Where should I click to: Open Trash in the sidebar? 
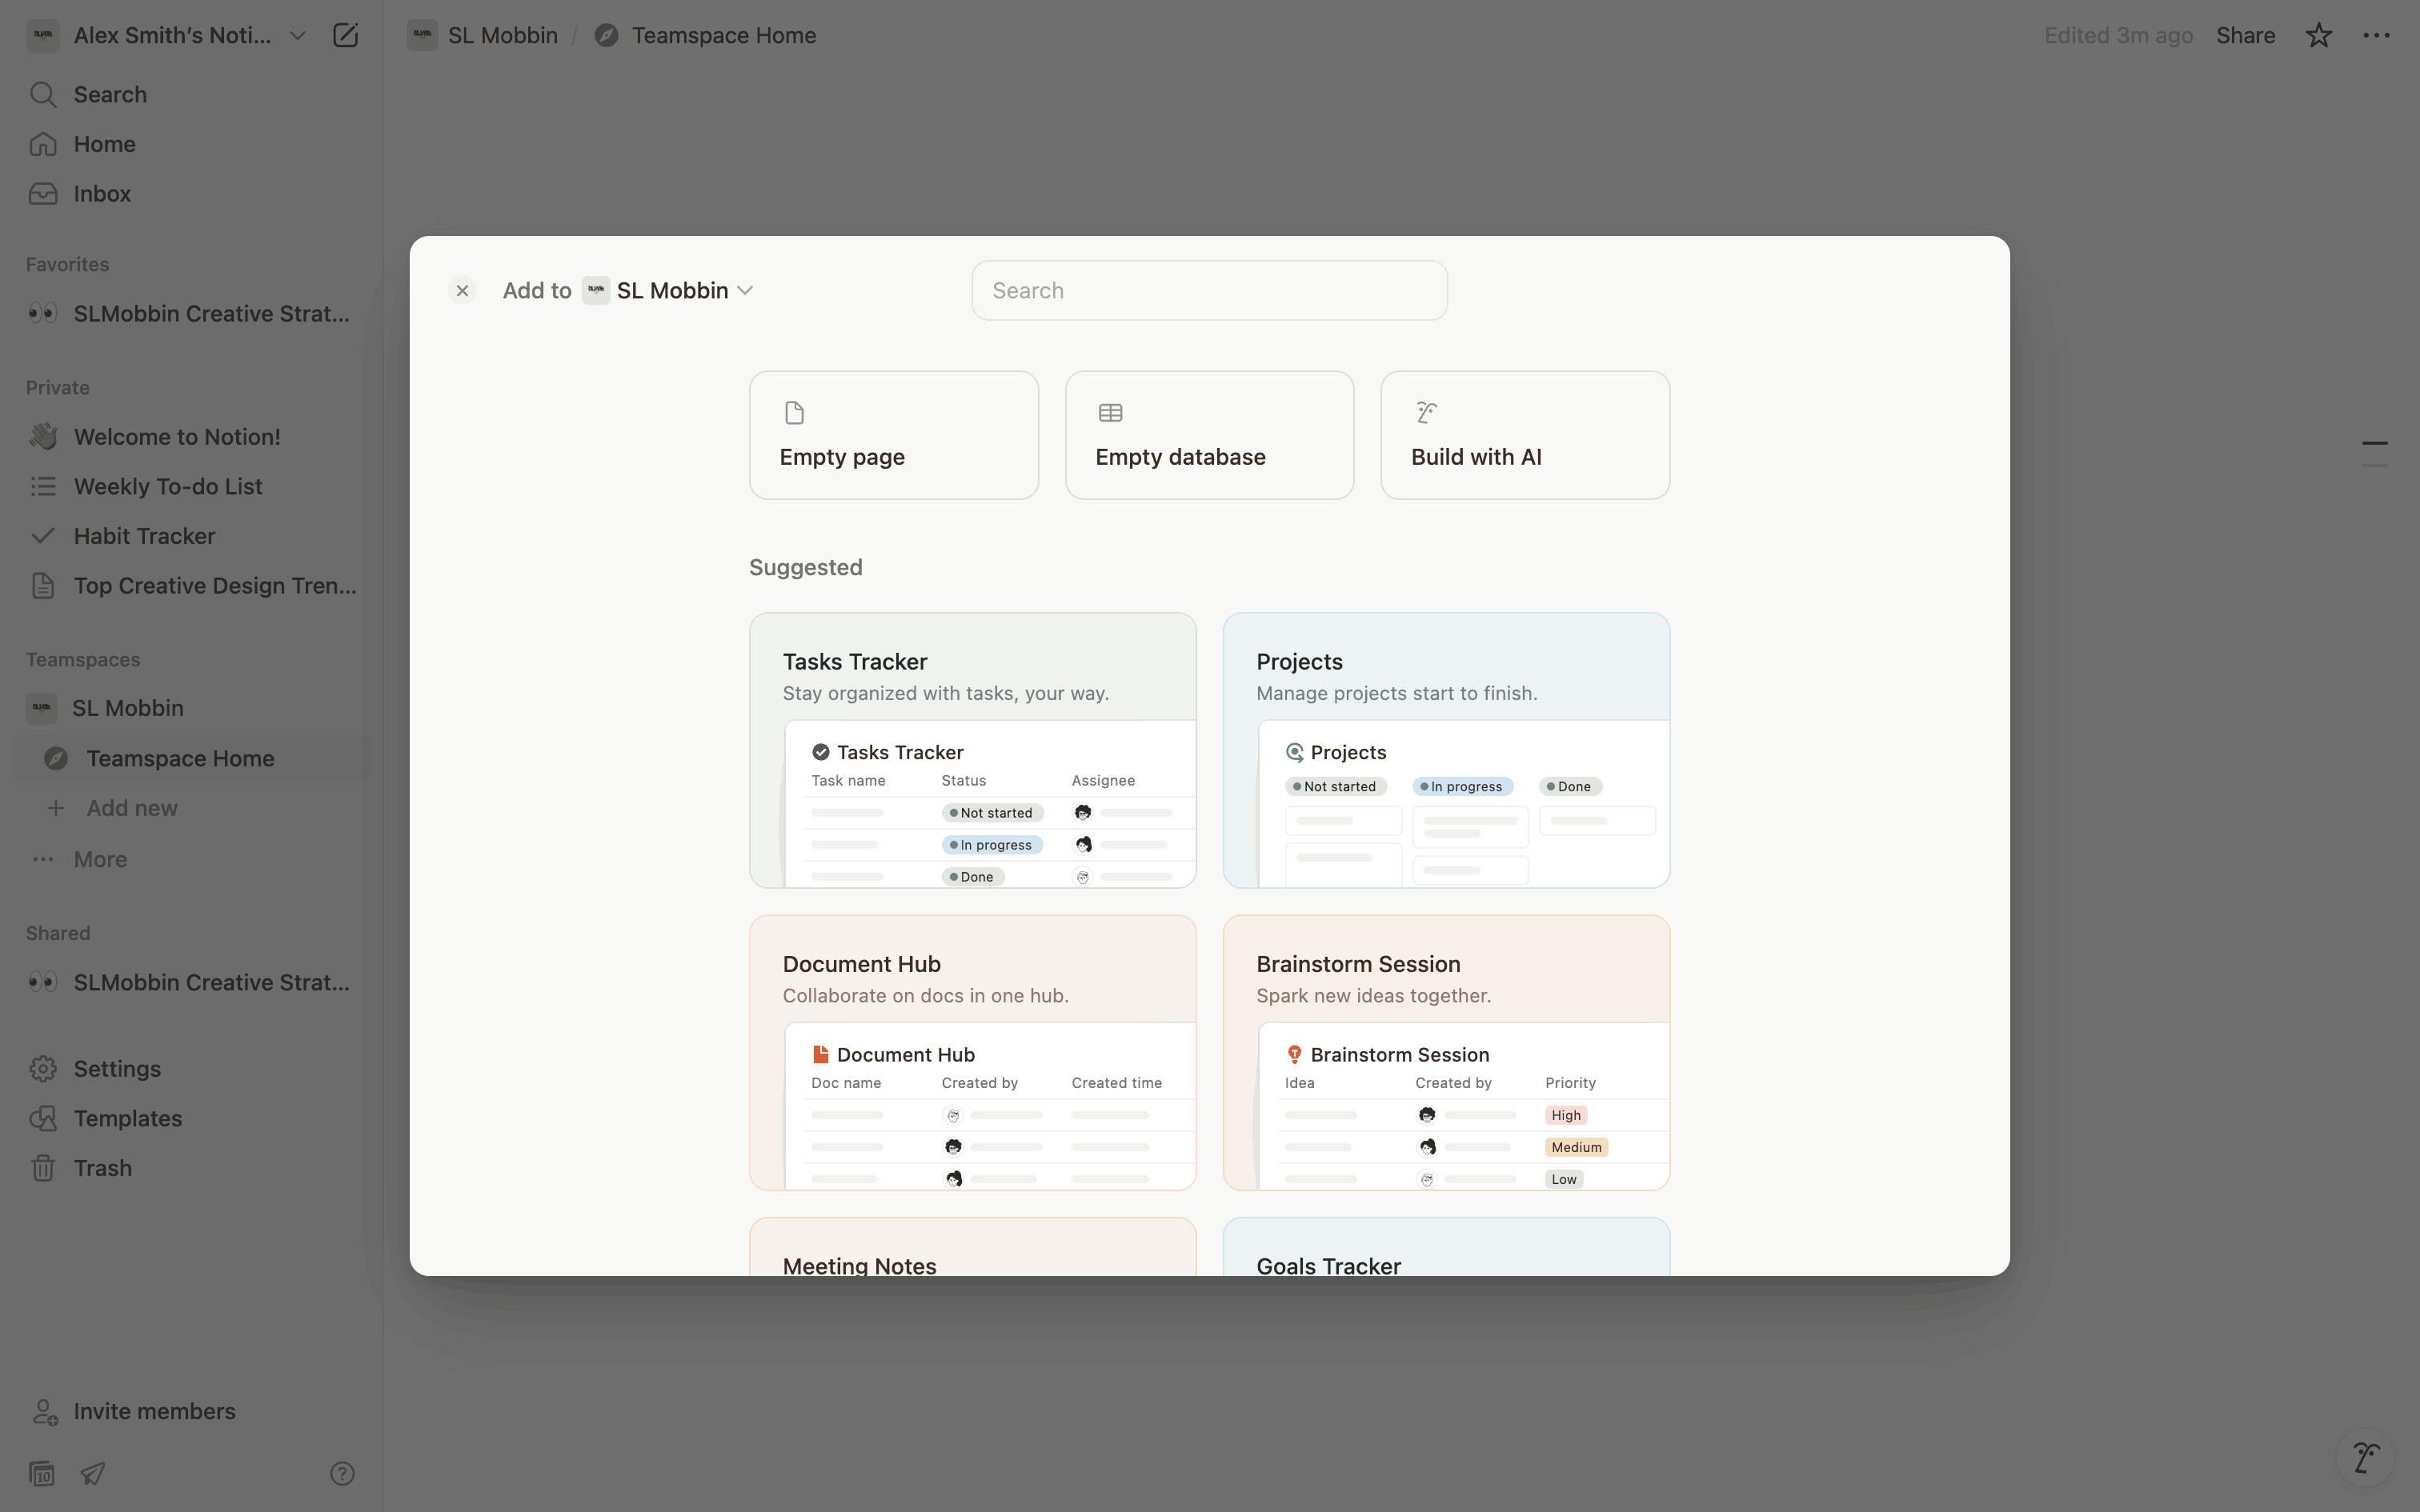coord(102,1168)
